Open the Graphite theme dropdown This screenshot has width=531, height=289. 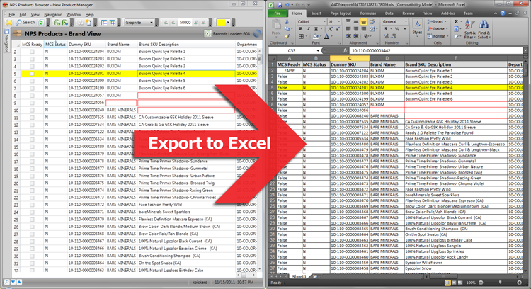[x=139, y=23]
